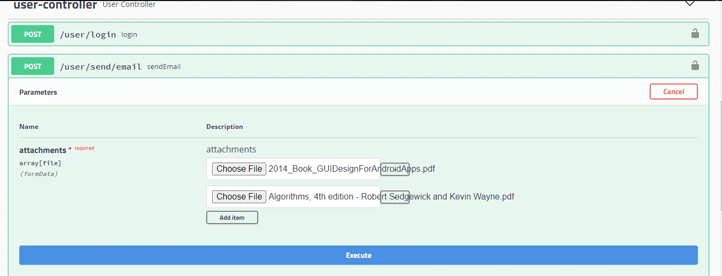Screen dimensions: 722x276
Task: Click the Name column header
Action: coord(29,127)
